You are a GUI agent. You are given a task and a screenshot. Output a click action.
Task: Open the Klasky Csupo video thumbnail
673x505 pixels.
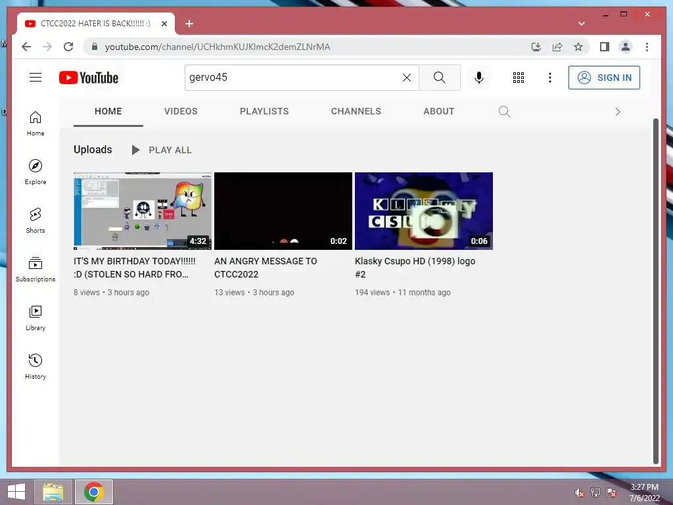[424, 211]
